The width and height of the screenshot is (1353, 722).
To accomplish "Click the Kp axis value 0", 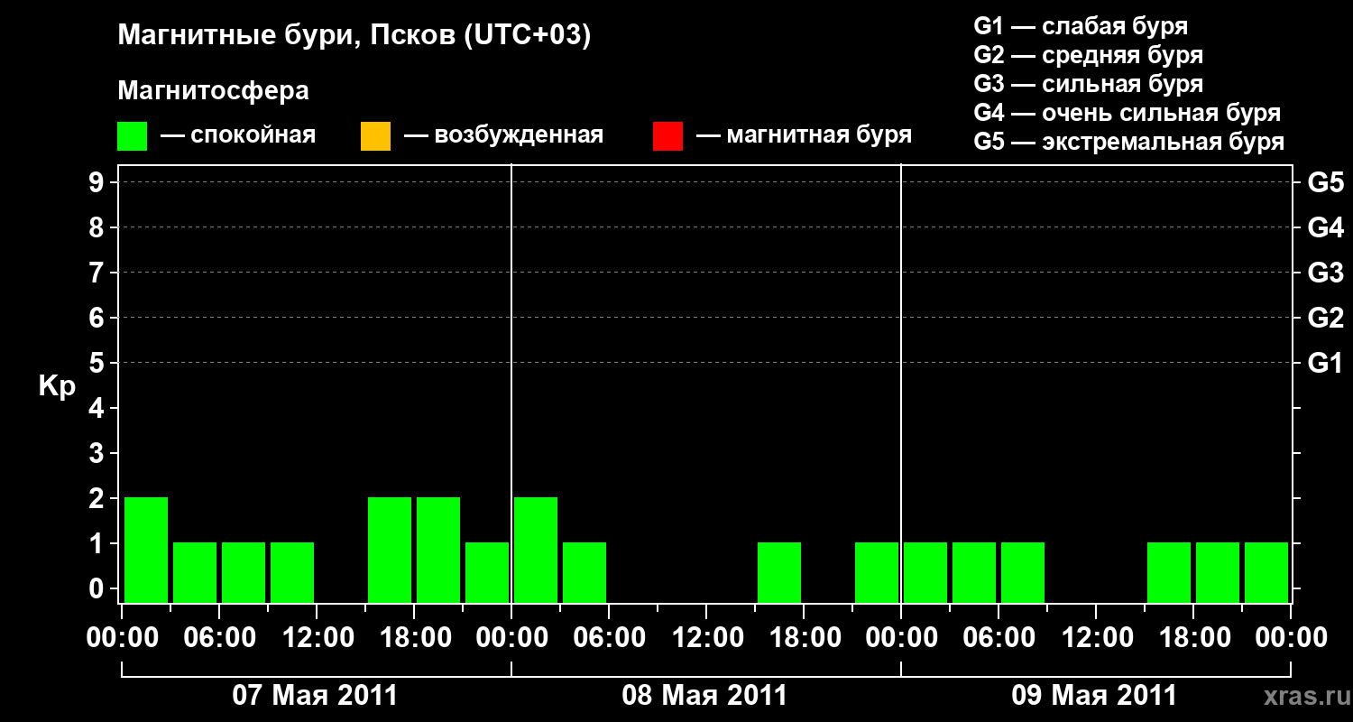I will 97,588.
